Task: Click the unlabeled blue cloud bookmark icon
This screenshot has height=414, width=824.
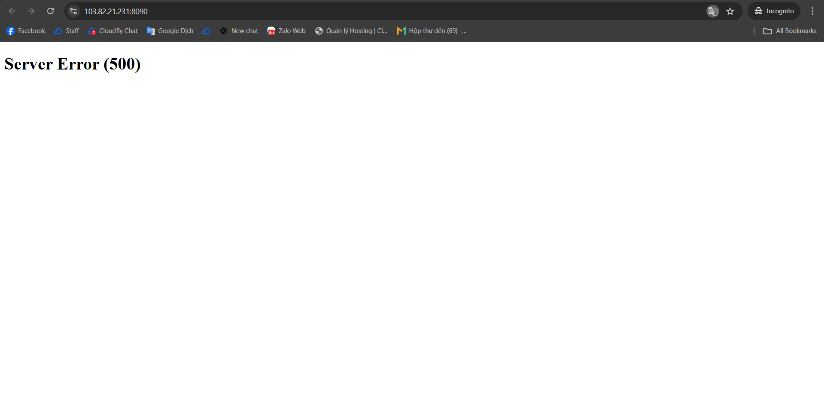Action: pos(207,31)
